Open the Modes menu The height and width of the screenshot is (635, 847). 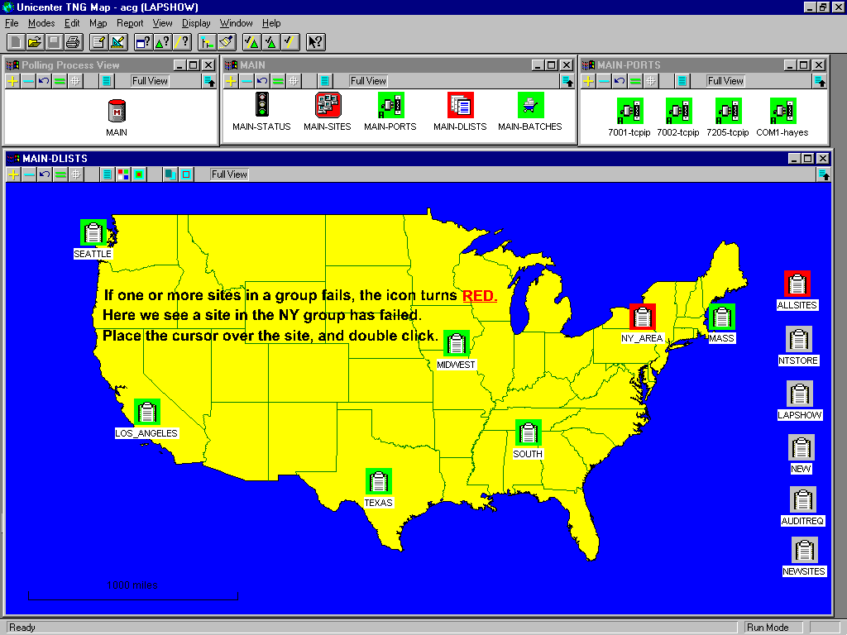(41, 23)
